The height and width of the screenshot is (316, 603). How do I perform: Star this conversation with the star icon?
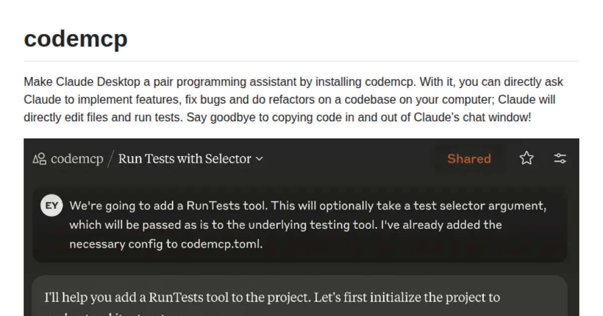pyautogui.click(x=526, y=159)
